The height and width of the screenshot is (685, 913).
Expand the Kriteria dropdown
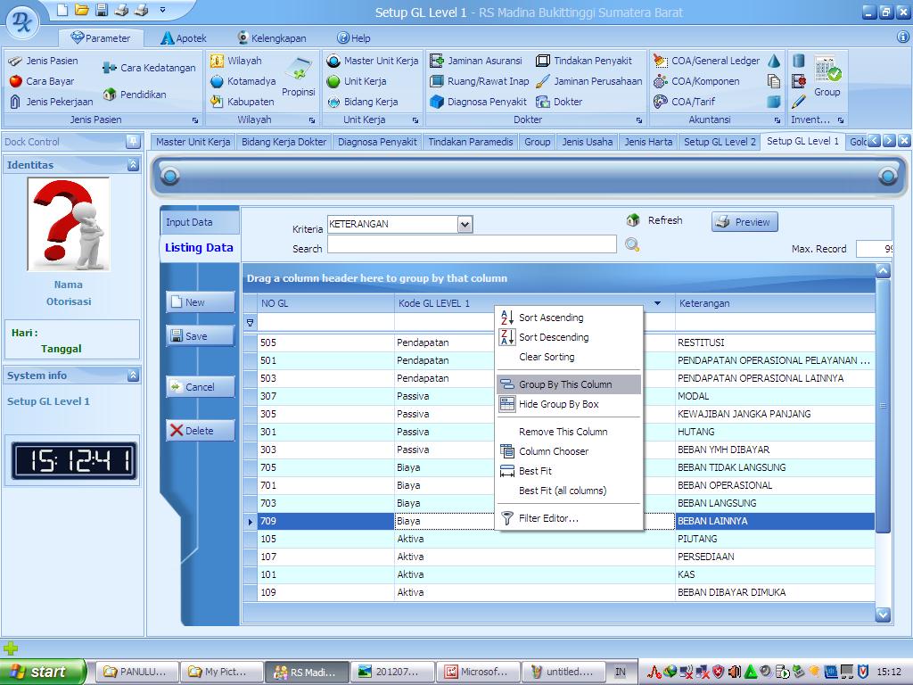pos(465,225)
